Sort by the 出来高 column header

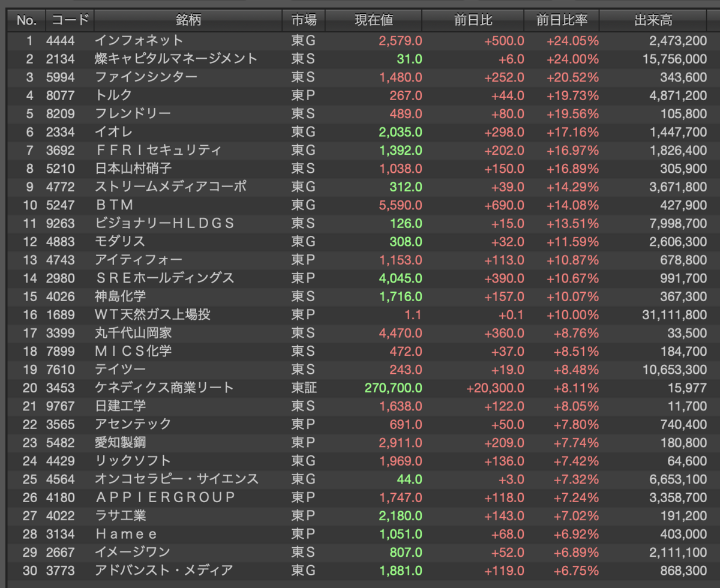pyautogui.click(x=653, y=20)
